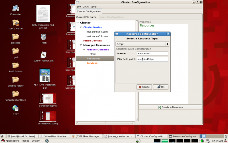Click the Create a Resource button

[170, 107]
